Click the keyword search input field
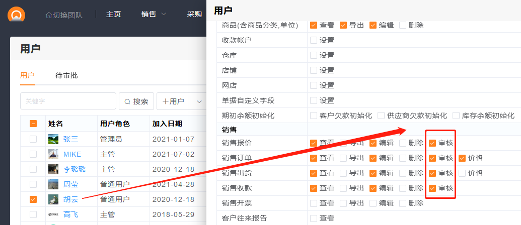521x225 pixels. click(68, 101)
